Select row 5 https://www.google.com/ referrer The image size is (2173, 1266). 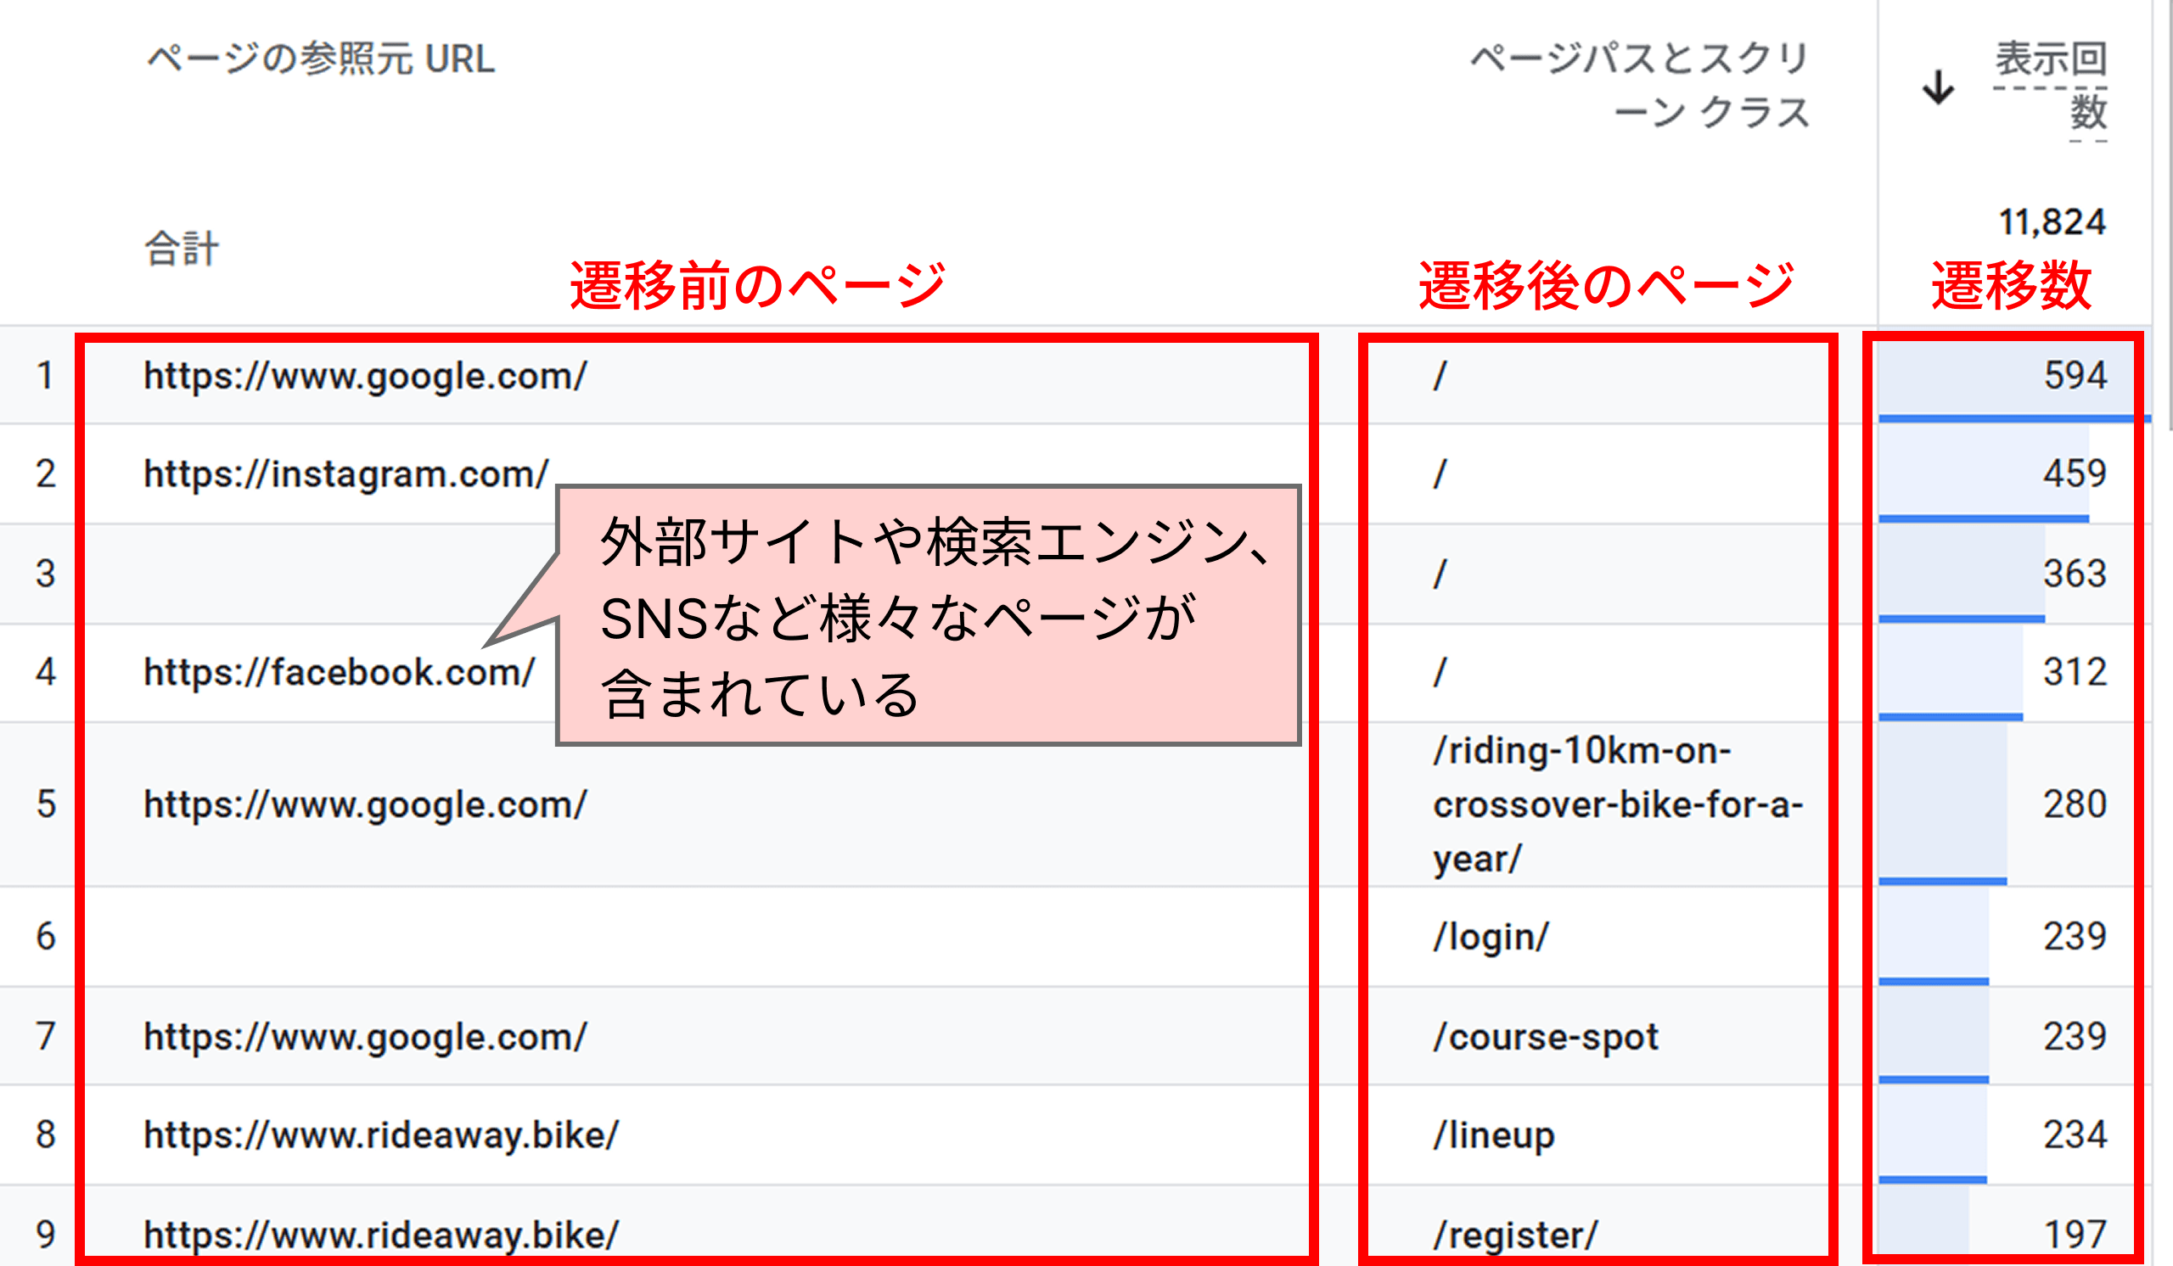click(x=366, y=805)
